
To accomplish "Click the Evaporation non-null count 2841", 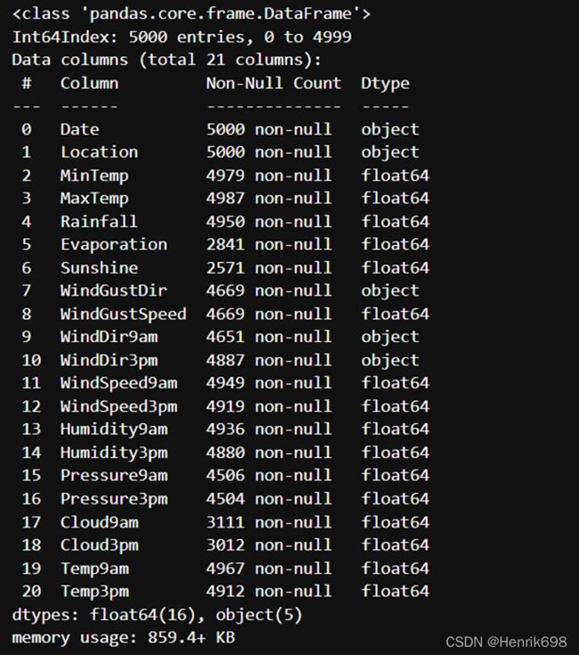I will (x=225, y=244).
